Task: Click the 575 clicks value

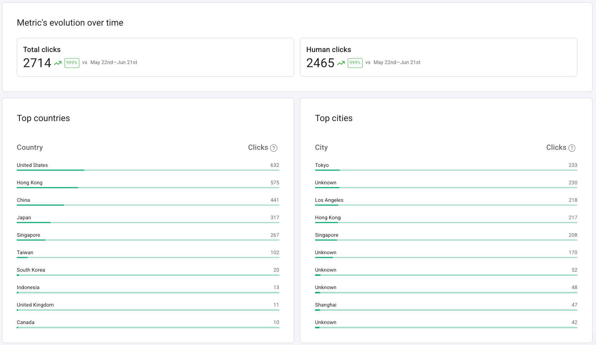Action: (275, 183)
